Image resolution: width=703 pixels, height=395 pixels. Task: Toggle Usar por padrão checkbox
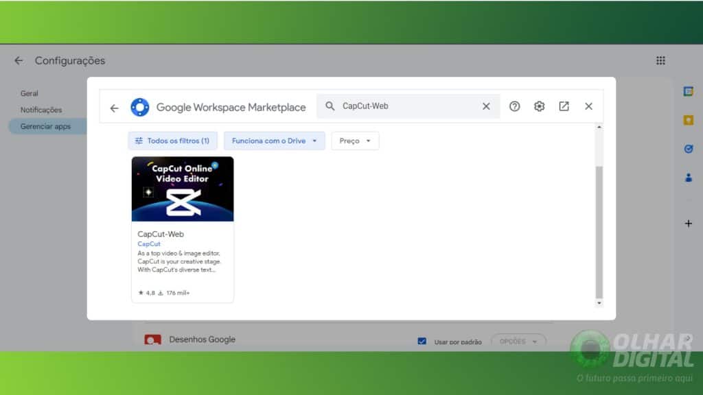tap(422, 342)
